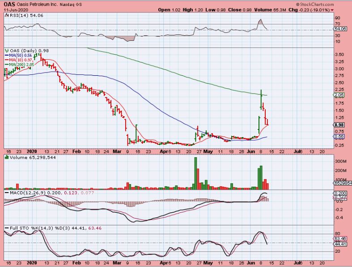Viewport: 352px width, 267px height.
Task: Click the Open 1.02 value in header
Action: coord(169,10)
